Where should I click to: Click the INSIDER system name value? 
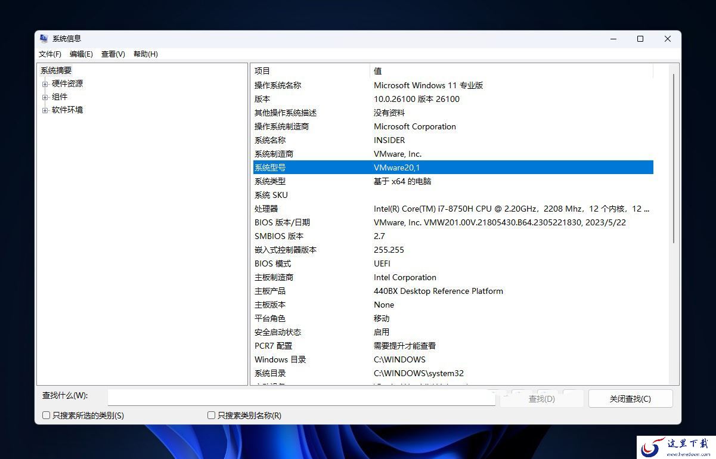pos(389,140)
